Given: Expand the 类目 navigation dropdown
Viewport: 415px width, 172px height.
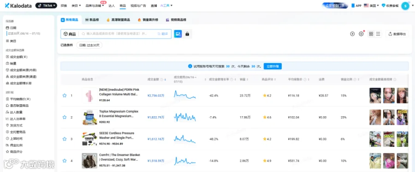Looking at the screenshot, I should pyautogui.click(x=77, y=6).
